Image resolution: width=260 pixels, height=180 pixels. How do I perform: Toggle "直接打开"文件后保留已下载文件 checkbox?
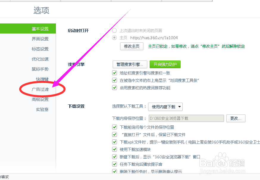point(115,134)
